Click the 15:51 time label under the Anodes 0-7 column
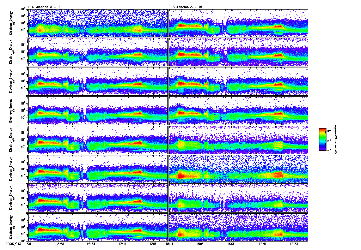This screenshot has width=361, height=250. tap(60, 244)
